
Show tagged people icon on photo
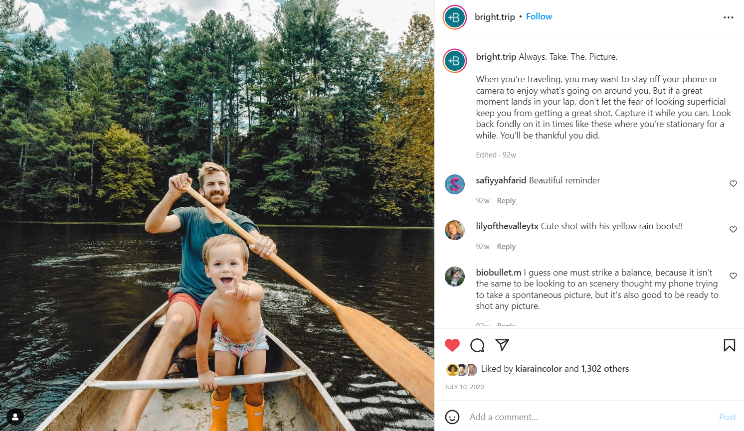coord(15,417)
